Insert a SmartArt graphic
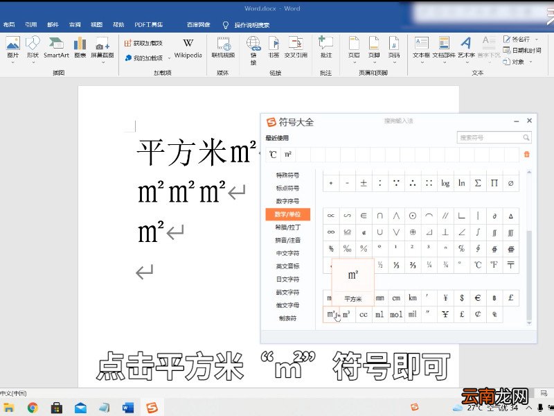The height and width of the screenshot is (416, 554). pos(56,48)
